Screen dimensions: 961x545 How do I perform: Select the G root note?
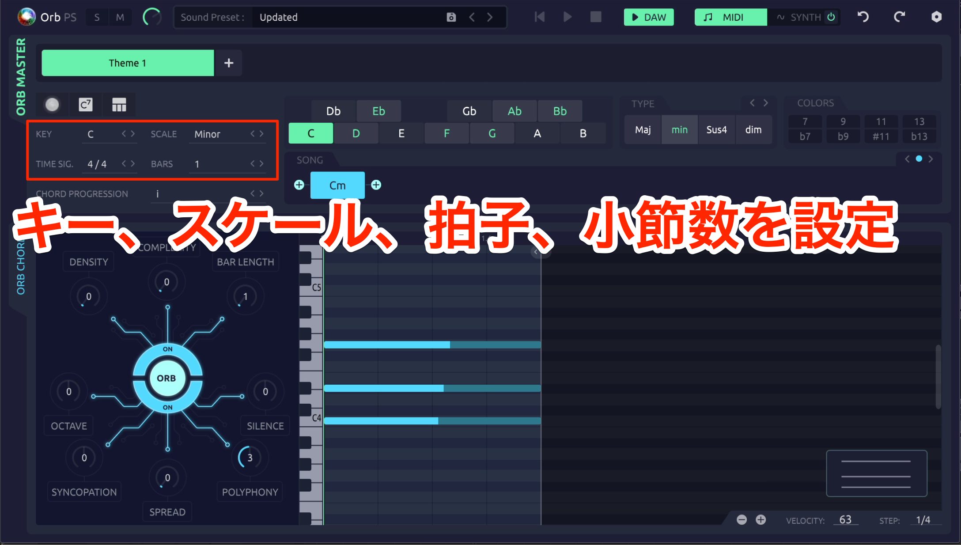[x=492, y=133]
